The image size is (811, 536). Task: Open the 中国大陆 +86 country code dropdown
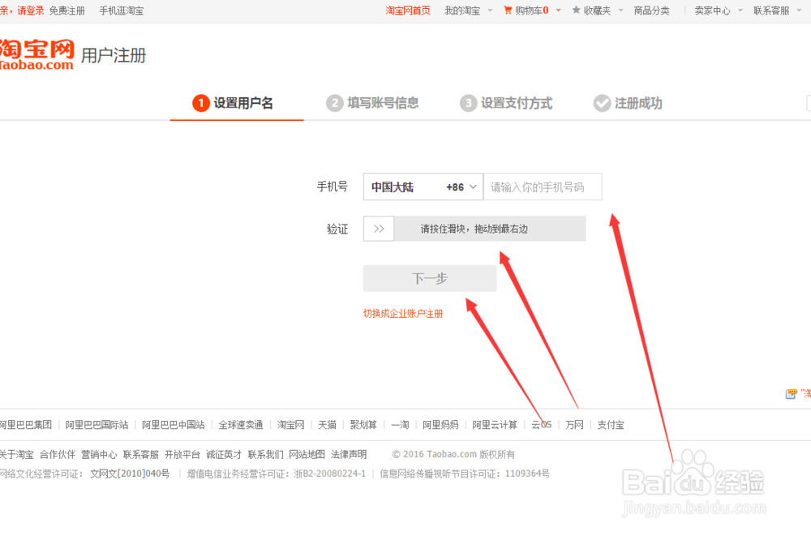pyautogui.click(x=423, y=187)
